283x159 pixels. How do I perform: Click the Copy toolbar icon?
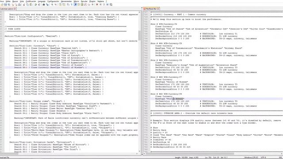(x=27, y=4)
